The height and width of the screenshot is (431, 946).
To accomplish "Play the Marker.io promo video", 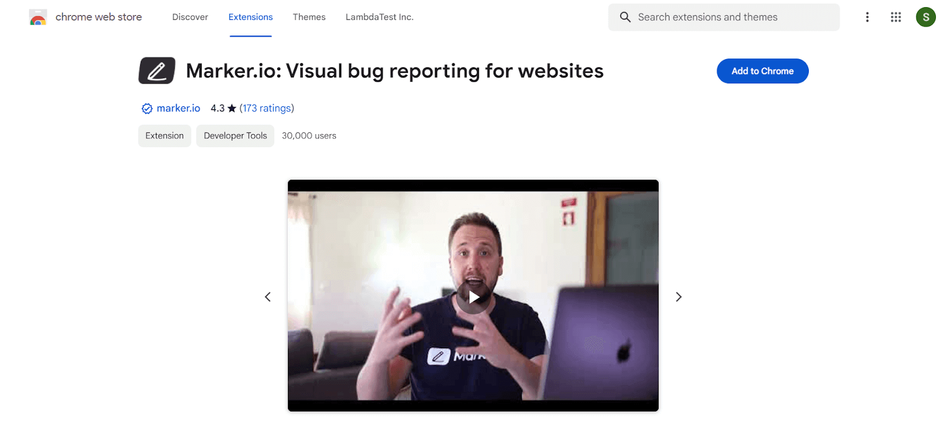I will 473,297.
